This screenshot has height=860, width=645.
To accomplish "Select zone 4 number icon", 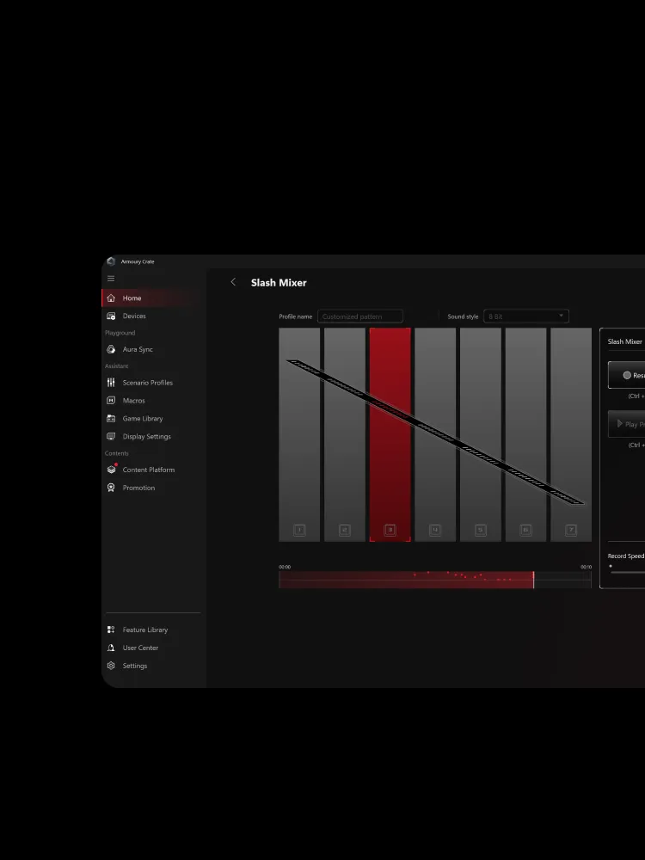I will coord(435,530).
